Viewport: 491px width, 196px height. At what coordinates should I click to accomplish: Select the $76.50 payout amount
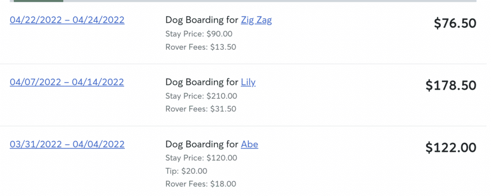455,23
